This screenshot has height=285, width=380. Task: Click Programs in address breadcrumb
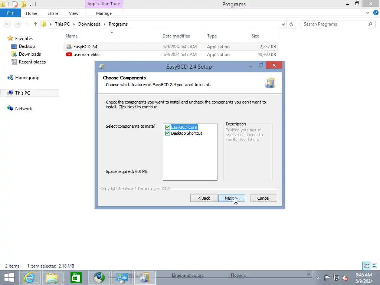pos(118,24)
